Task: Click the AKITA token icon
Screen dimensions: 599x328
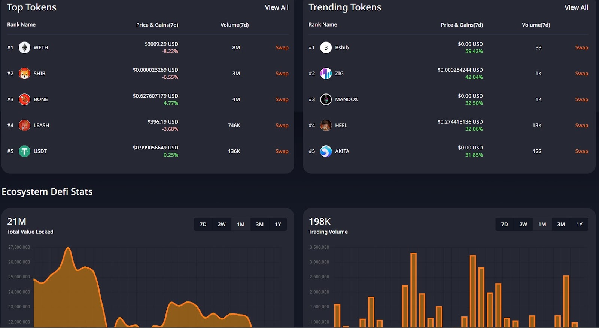Action: 326,151
